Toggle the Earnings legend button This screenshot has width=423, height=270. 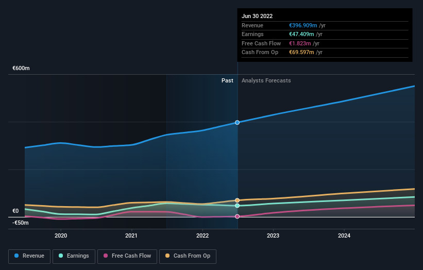click(74, 256)
